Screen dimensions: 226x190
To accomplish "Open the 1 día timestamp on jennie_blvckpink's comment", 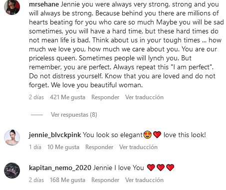I will click(35, 147).
